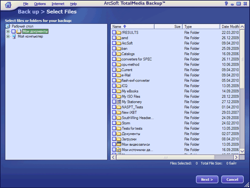Viewport: 250px width, 188px height.
Task: Click the Мой компьютер computer icon
Action: [14, 36]
